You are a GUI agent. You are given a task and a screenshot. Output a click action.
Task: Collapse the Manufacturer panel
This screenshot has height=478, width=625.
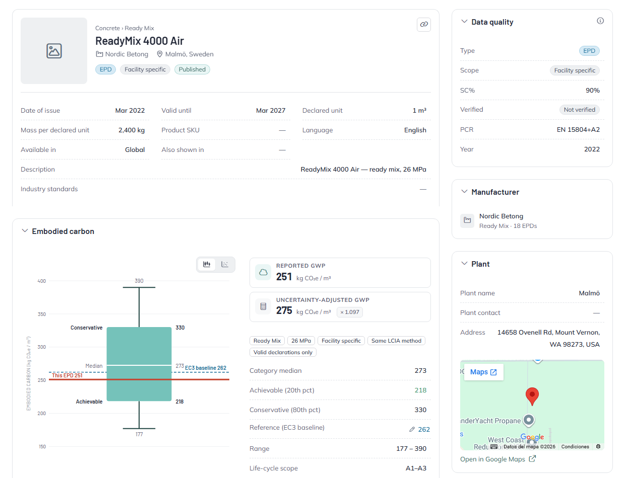point(465,192)
